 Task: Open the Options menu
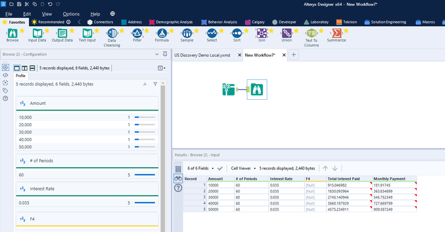[71, 13]
